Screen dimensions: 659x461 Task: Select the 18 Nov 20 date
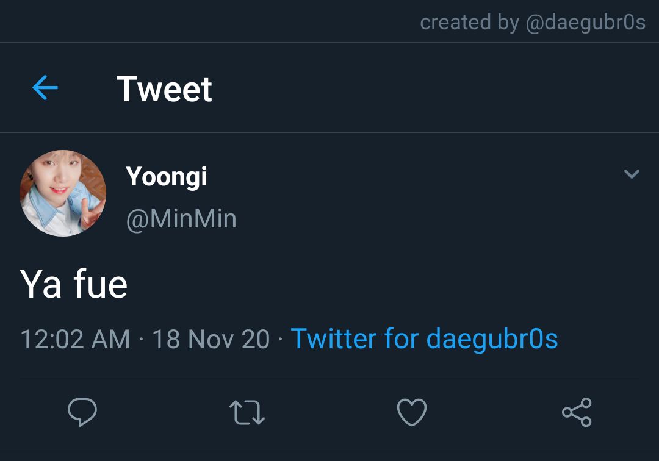tap(211, 339)
